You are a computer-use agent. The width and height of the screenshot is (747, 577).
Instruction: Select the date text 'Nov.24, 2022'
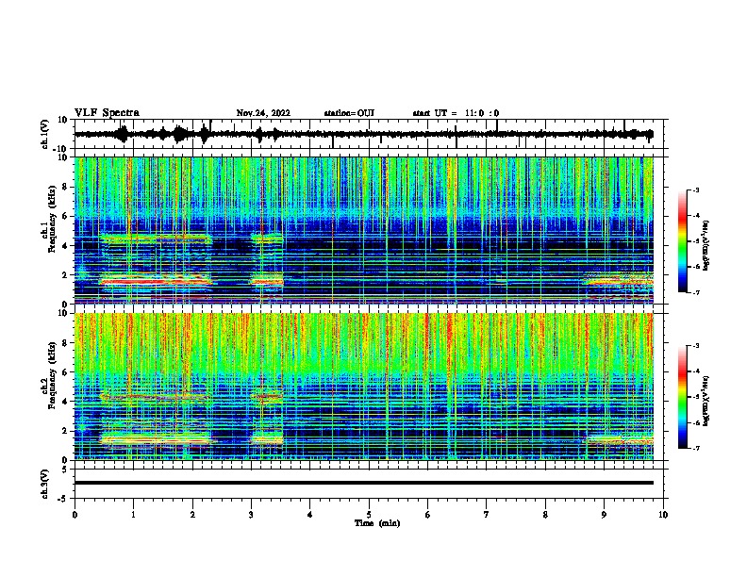tap(263, 113)
